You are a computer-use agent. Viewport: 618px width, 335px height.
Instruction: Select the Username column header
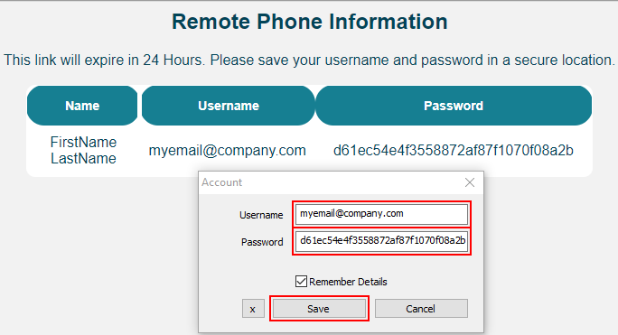[x=229, y=106]
